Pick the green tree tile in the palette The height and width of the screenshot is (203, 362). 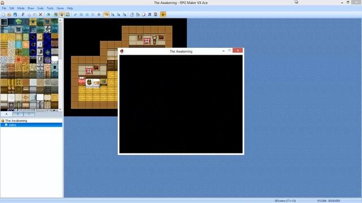pos(19,22)
